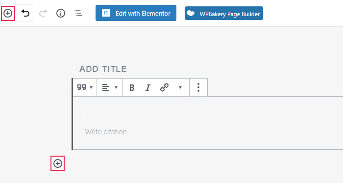Open the block navigation list icon
This screenshot has height=183, width=343.
78,13
